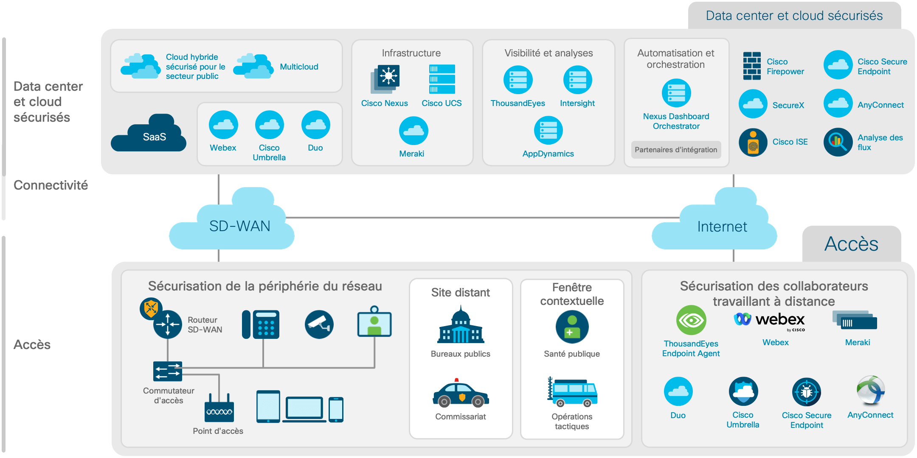The height and width of the screenshot is (458, 917).
Task: Click the video conferencing screen icon
Action: click(374, 321)
